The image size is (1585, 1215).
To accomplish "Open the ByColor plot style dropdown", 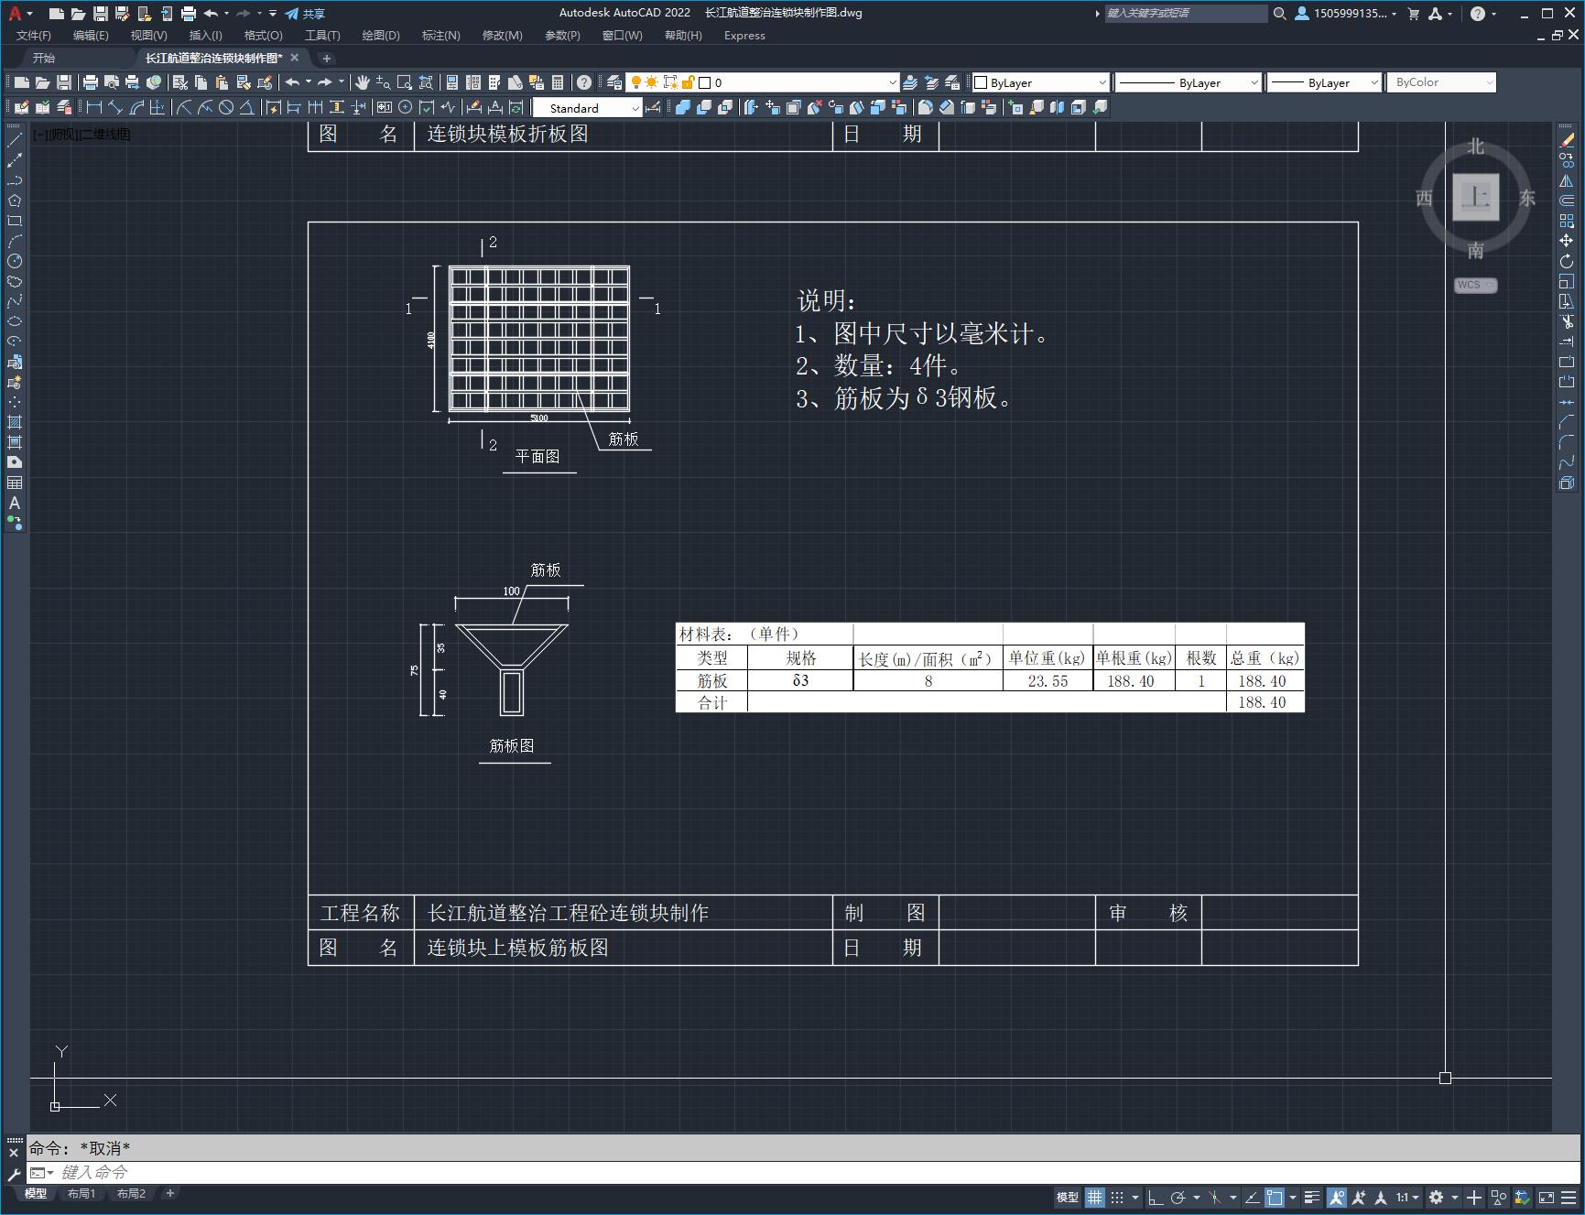I will 1441,82.
